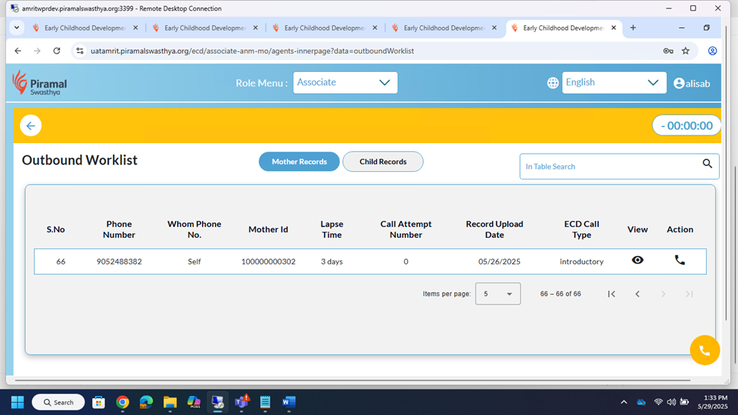Viewport: 738px width, 415px height.
Task: Click the alisab username
Action: (x=698, y=84)
